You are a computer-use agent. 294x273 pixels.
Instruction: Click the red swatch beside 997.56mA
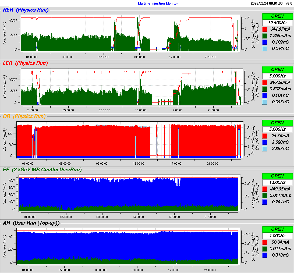coord(265,83)
